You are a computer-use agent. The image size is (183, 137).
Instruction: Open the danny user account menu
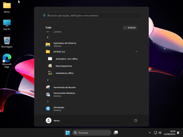[x=53, y=121]
